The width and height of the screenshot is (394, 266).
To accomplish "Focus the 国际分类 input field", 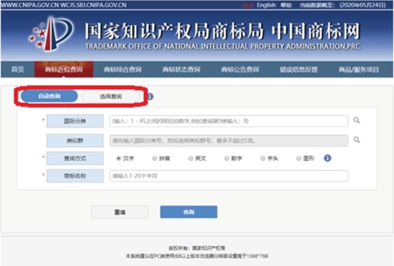I will click(x=229, y=122).
